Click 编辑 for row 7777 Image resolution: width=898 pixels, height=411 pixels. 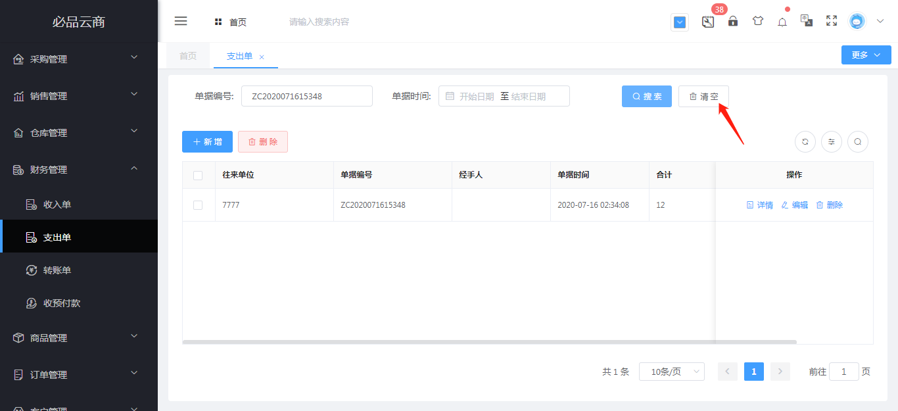(x=795, y=205)
